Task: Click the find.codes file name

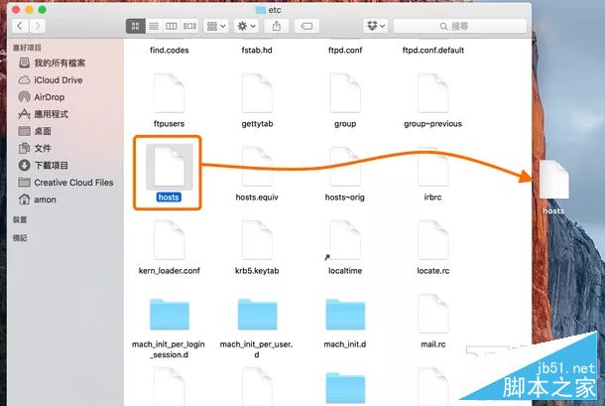Action: [x=169, y=50]
